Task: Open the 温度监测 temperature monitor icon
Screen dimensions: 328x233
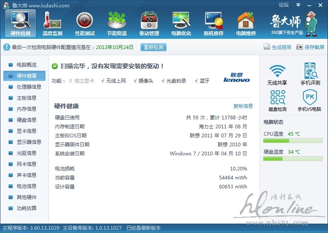Action: tap(52, 23)
